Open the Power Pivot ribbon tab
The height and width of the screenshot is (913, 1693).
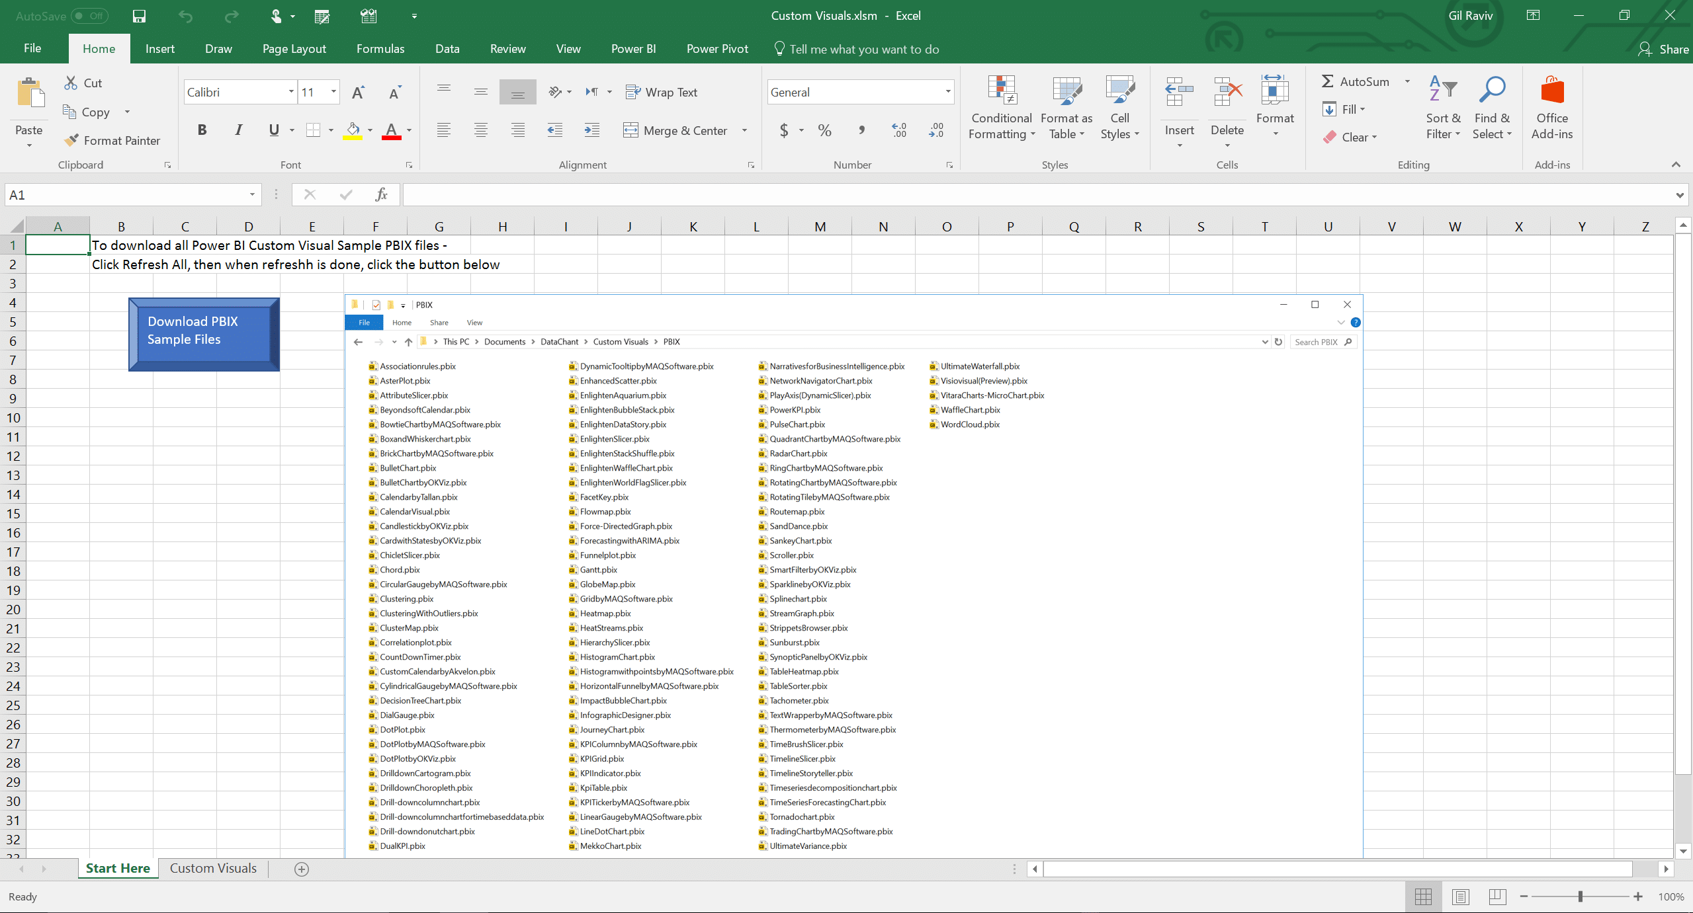click(x=717, y=49)
